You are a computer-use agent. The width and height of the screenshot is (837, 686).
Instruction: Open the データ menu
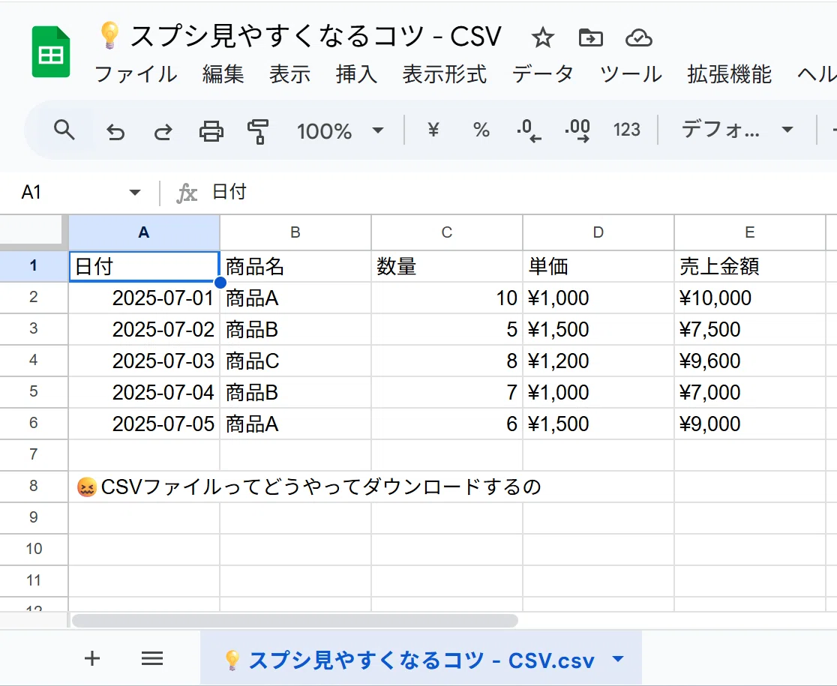(543, 74)
